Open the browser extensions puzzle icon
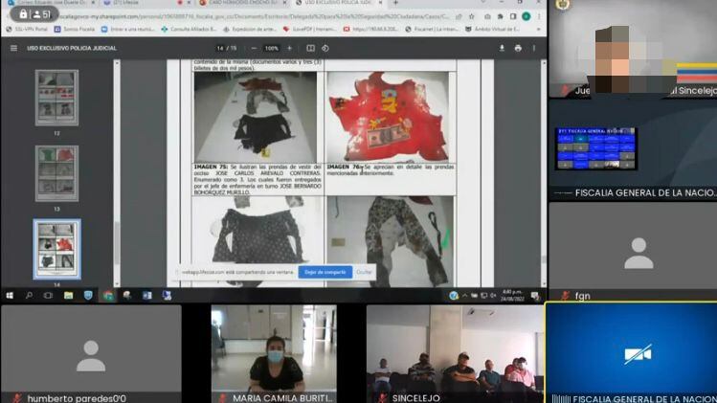The image size is (717, 403). [501, 16]
